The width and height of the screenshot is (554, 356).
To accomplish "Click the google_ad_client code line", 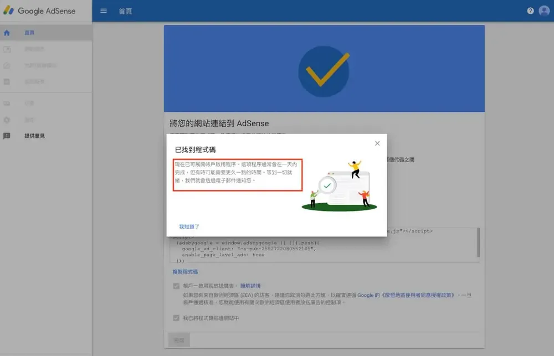I will point(249,249).
